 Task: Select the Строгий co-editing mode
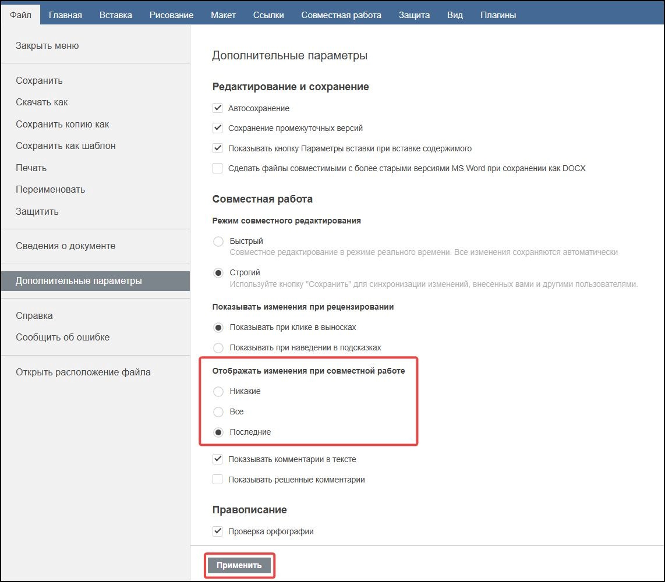(218, 273)
